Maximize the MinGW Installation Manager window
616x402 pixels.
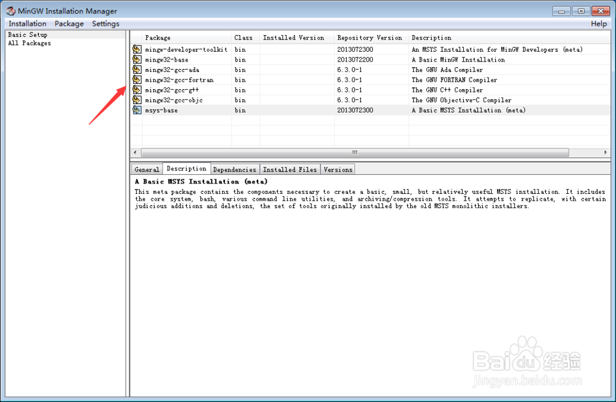click(x=581, y=11)
